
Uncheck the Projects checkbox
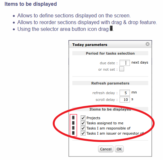pyautogui.click(x=83, y=118)
